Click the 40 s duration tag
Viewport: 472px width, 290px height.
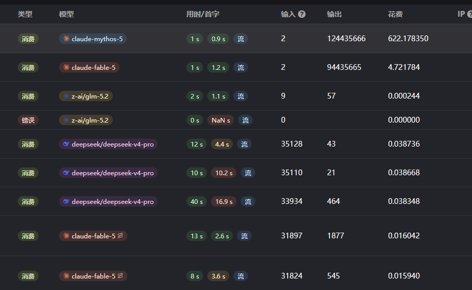[x=196, y=201]
